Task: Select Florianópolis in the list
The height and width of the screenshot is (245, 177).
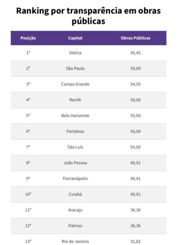Action: coord(75,178)
